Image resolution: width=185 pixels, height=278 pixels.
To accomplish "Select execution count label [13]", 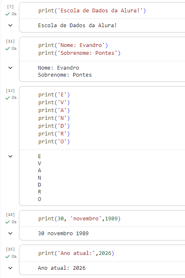I will pyautogui.click(x=10, y=91).
